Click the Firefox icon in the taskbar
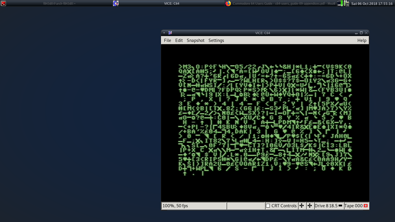 pyautogui.click(x=228, y=3)
